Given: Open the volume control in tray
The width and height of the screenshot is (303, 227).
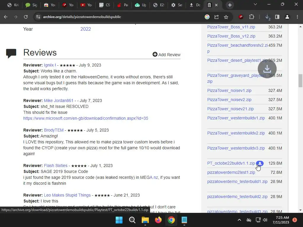Looking at the screenshot, I should [x=265, y=220].
